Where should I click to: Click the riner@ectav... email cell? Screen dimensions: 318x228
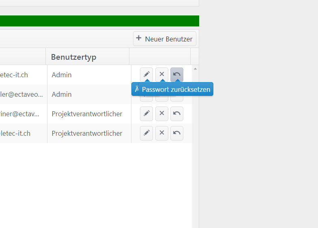(20, 114)
